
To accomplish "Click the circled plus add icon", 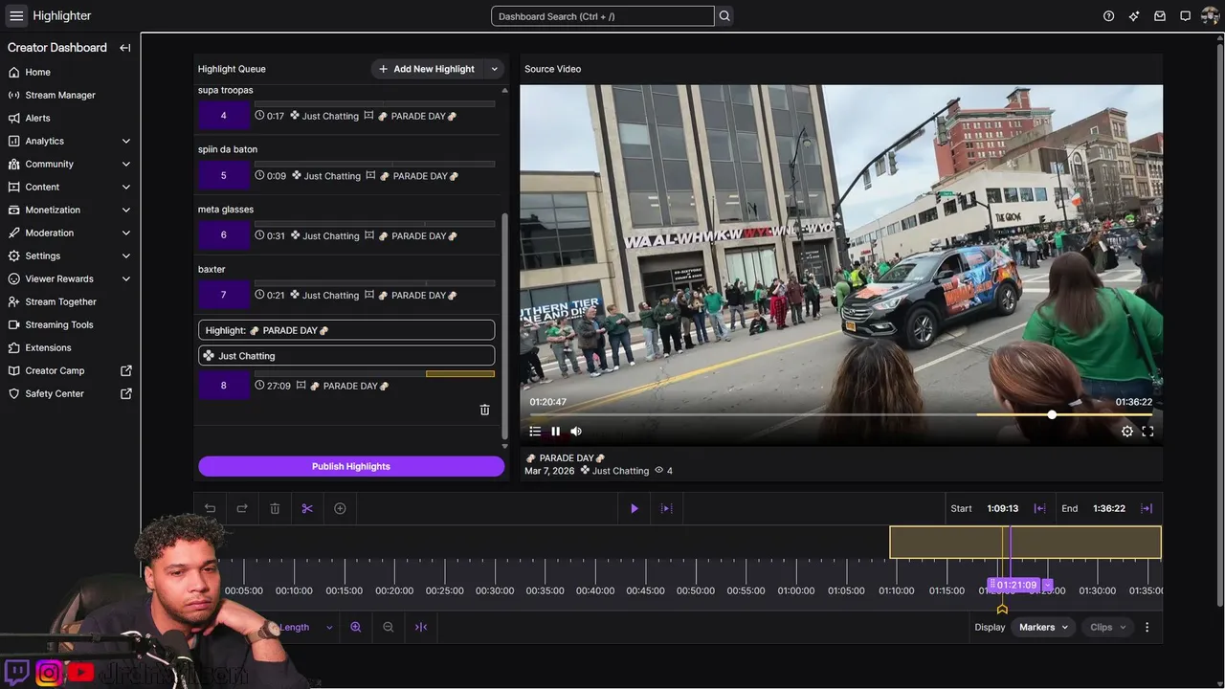I will 340,509.
